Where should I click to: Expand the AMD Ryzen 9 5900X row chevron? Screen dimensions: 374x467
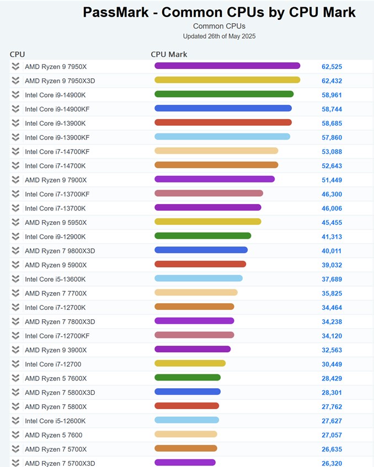click(x=15, y=265)
